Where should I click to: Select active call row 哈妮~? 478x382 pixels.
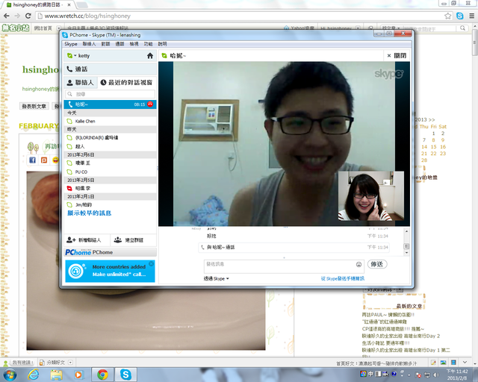110,104
